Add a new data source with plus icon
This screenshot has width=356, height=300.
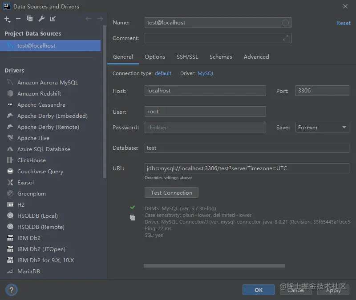click(x=7, y=19)
